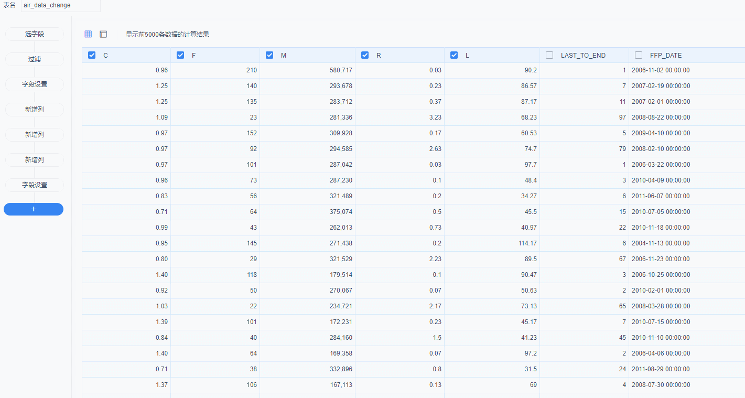Add a new step with the plus button
Viewport: 745px width, 398px height.
click(x=34, y=209)
